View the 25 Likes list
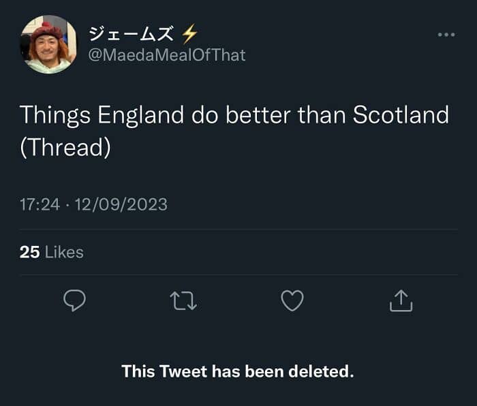 [51, 252]
